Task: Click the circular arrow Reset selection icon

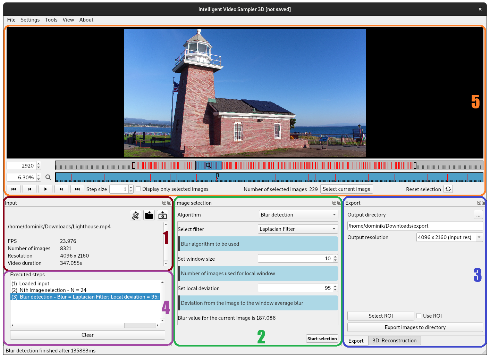Action: click(448, 189)
